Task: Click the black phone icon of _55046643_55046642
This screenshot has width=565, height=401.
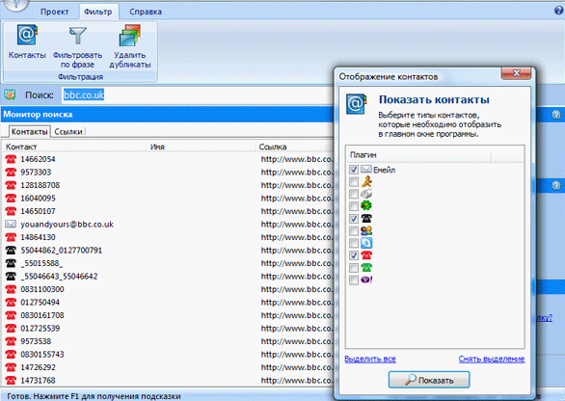Action: tap(11, 276)
